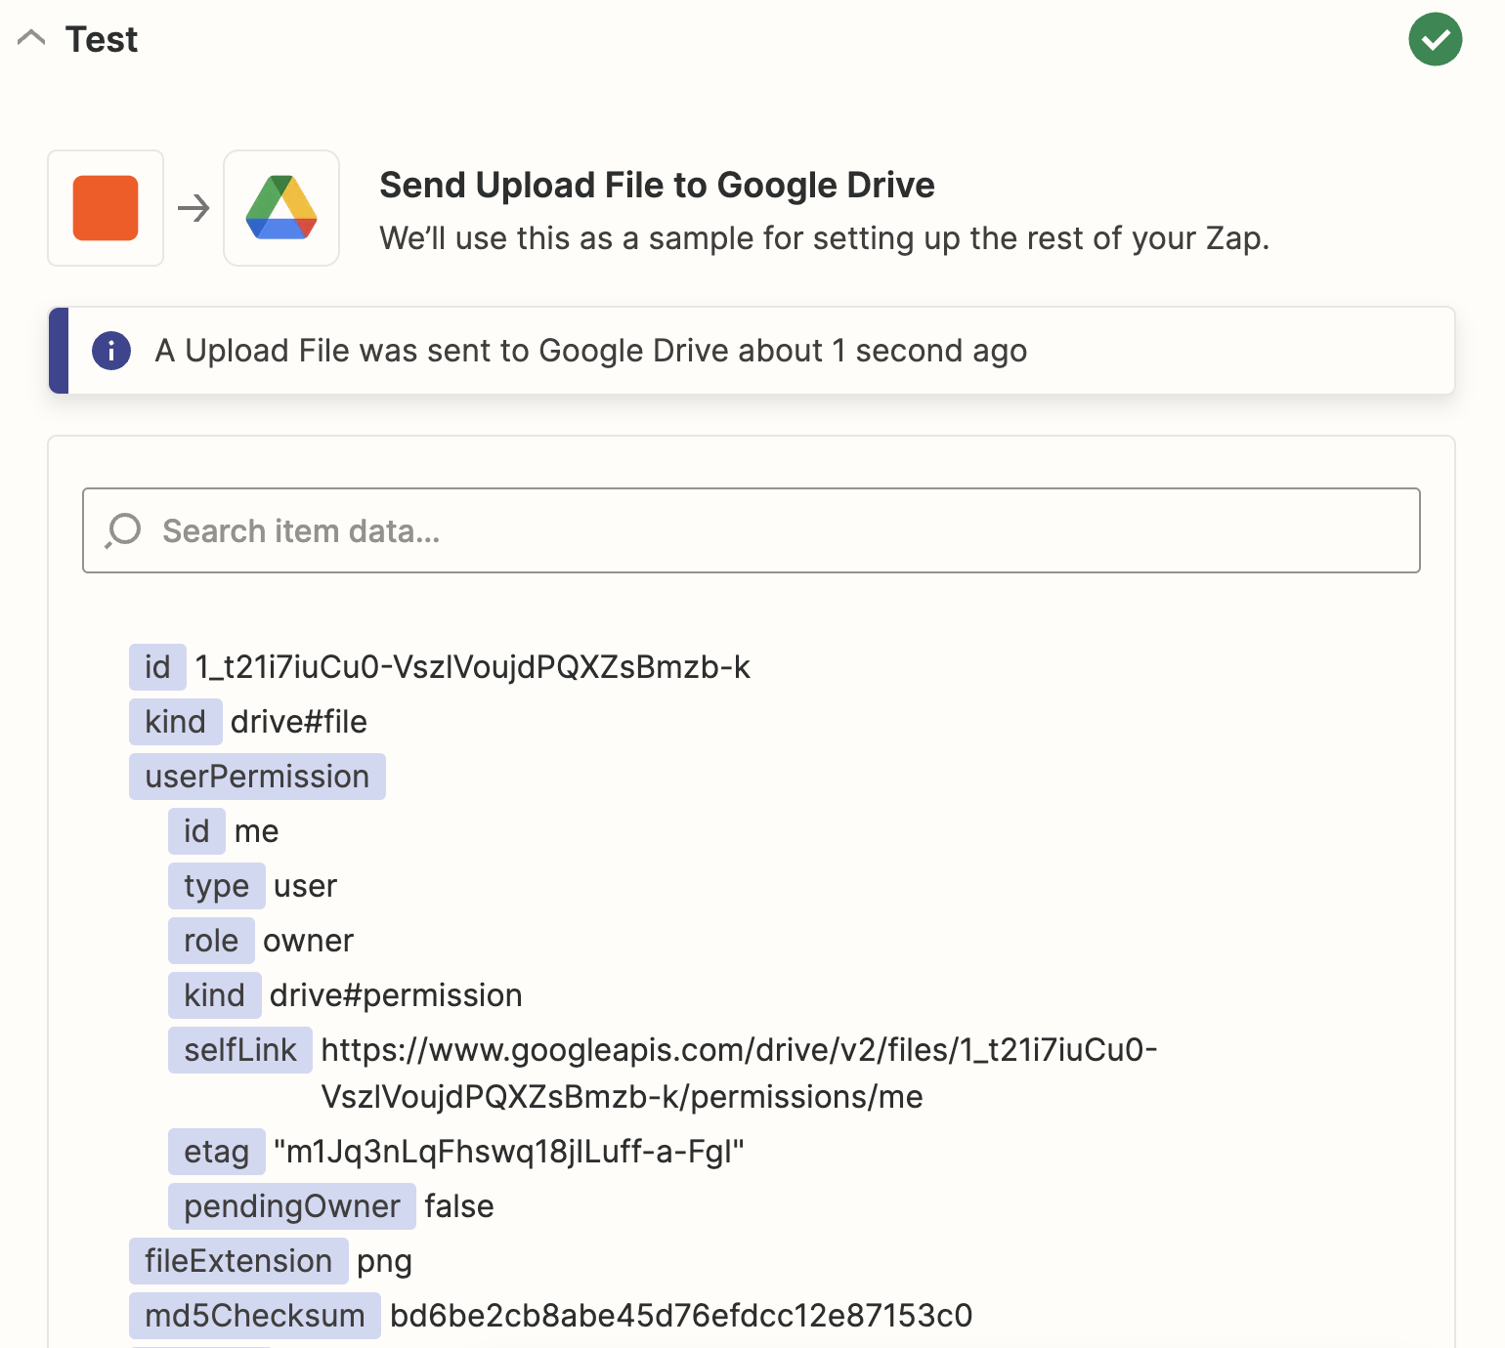
Task: Select the fileExtension field label
Action: [238, 1261]
